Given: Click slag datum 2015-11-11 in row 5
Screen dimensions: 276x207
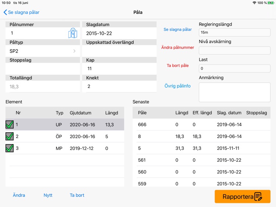Looking at the screenshot, I should [x=228, y=148].
